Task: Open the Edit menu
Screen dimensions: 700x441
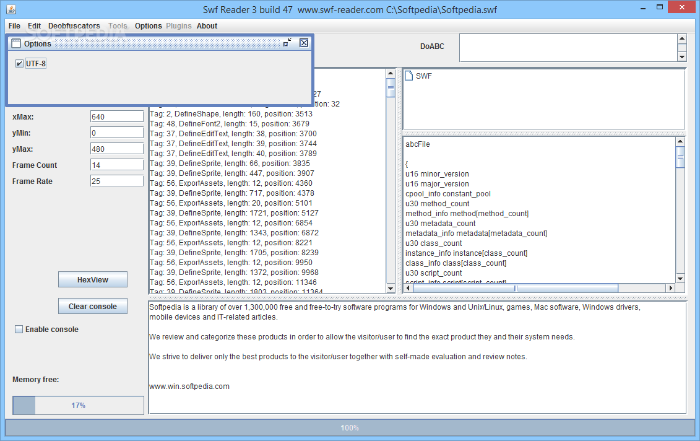Action: [x=35, y=26]
